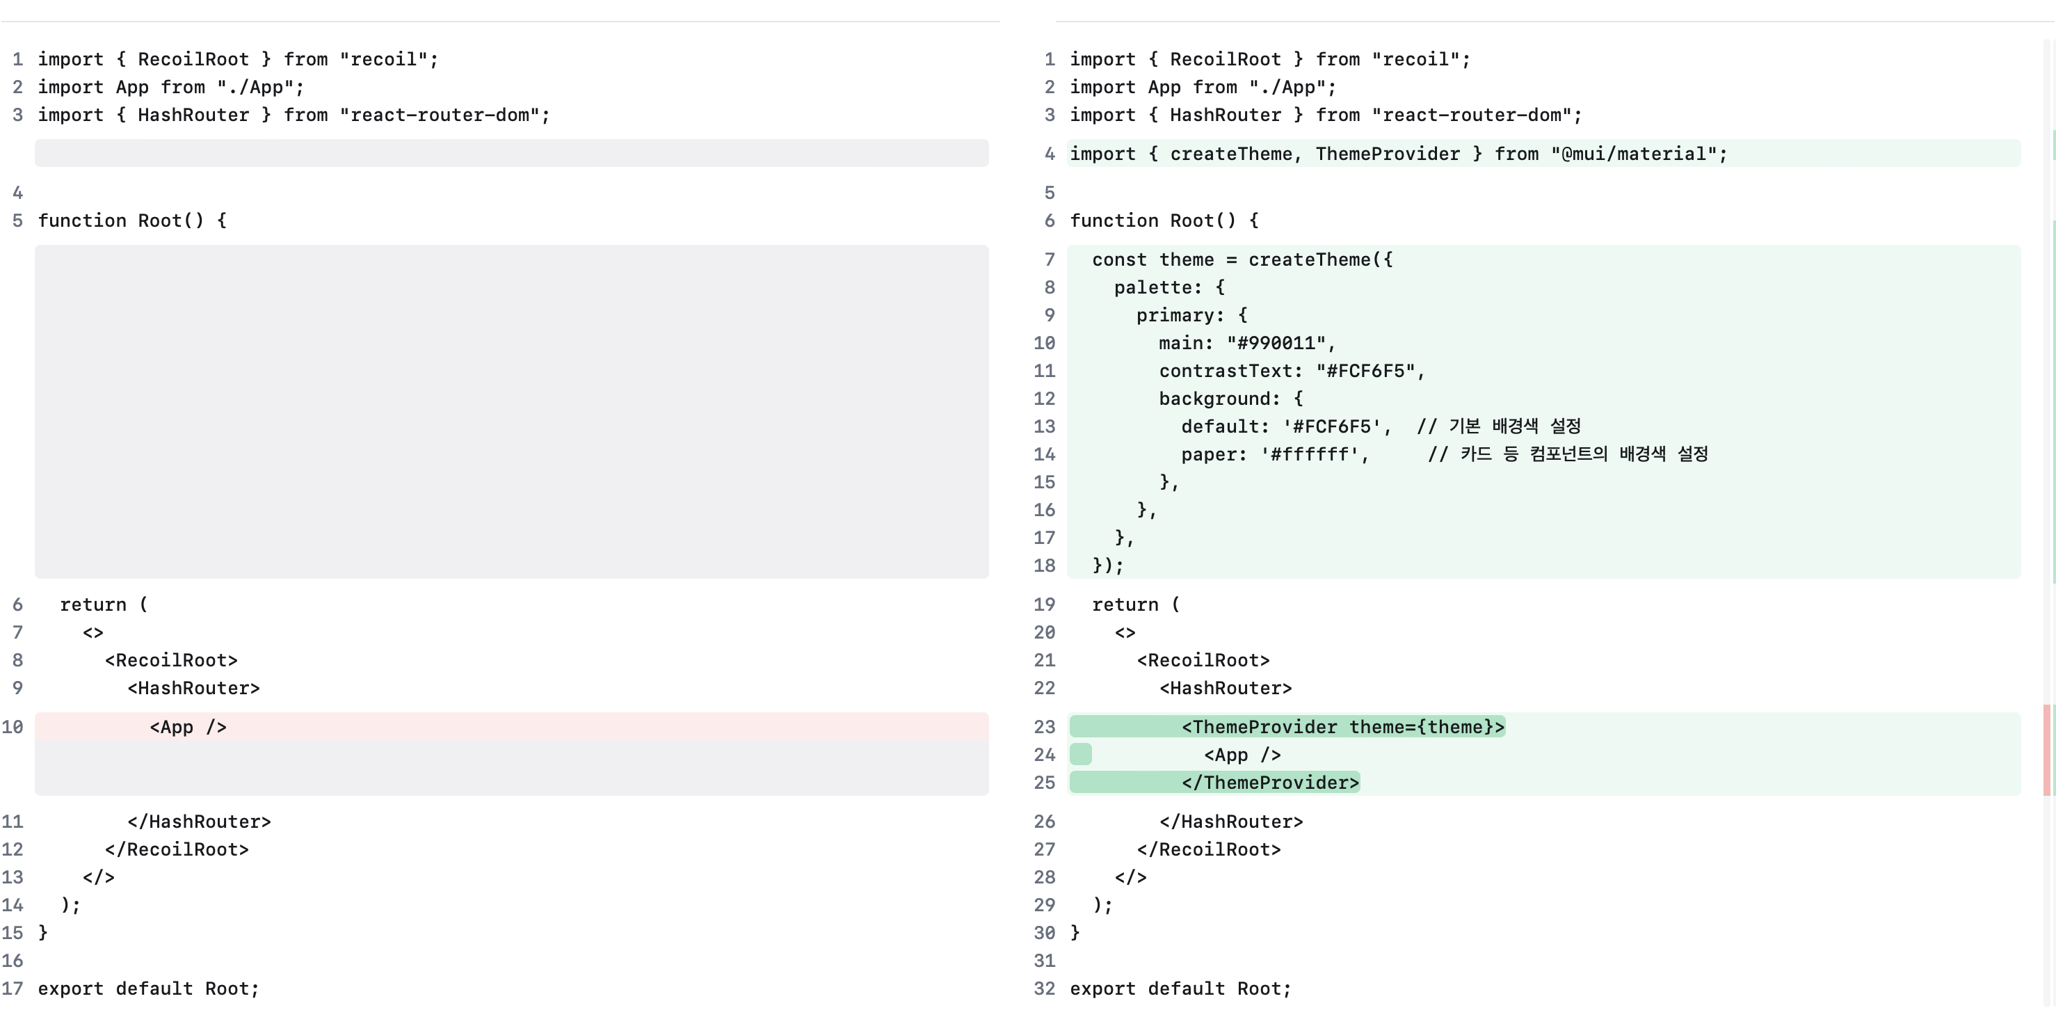Click line number 10 in left pane
Viewport: 2056px width, 1017px height.
[13, 726]
